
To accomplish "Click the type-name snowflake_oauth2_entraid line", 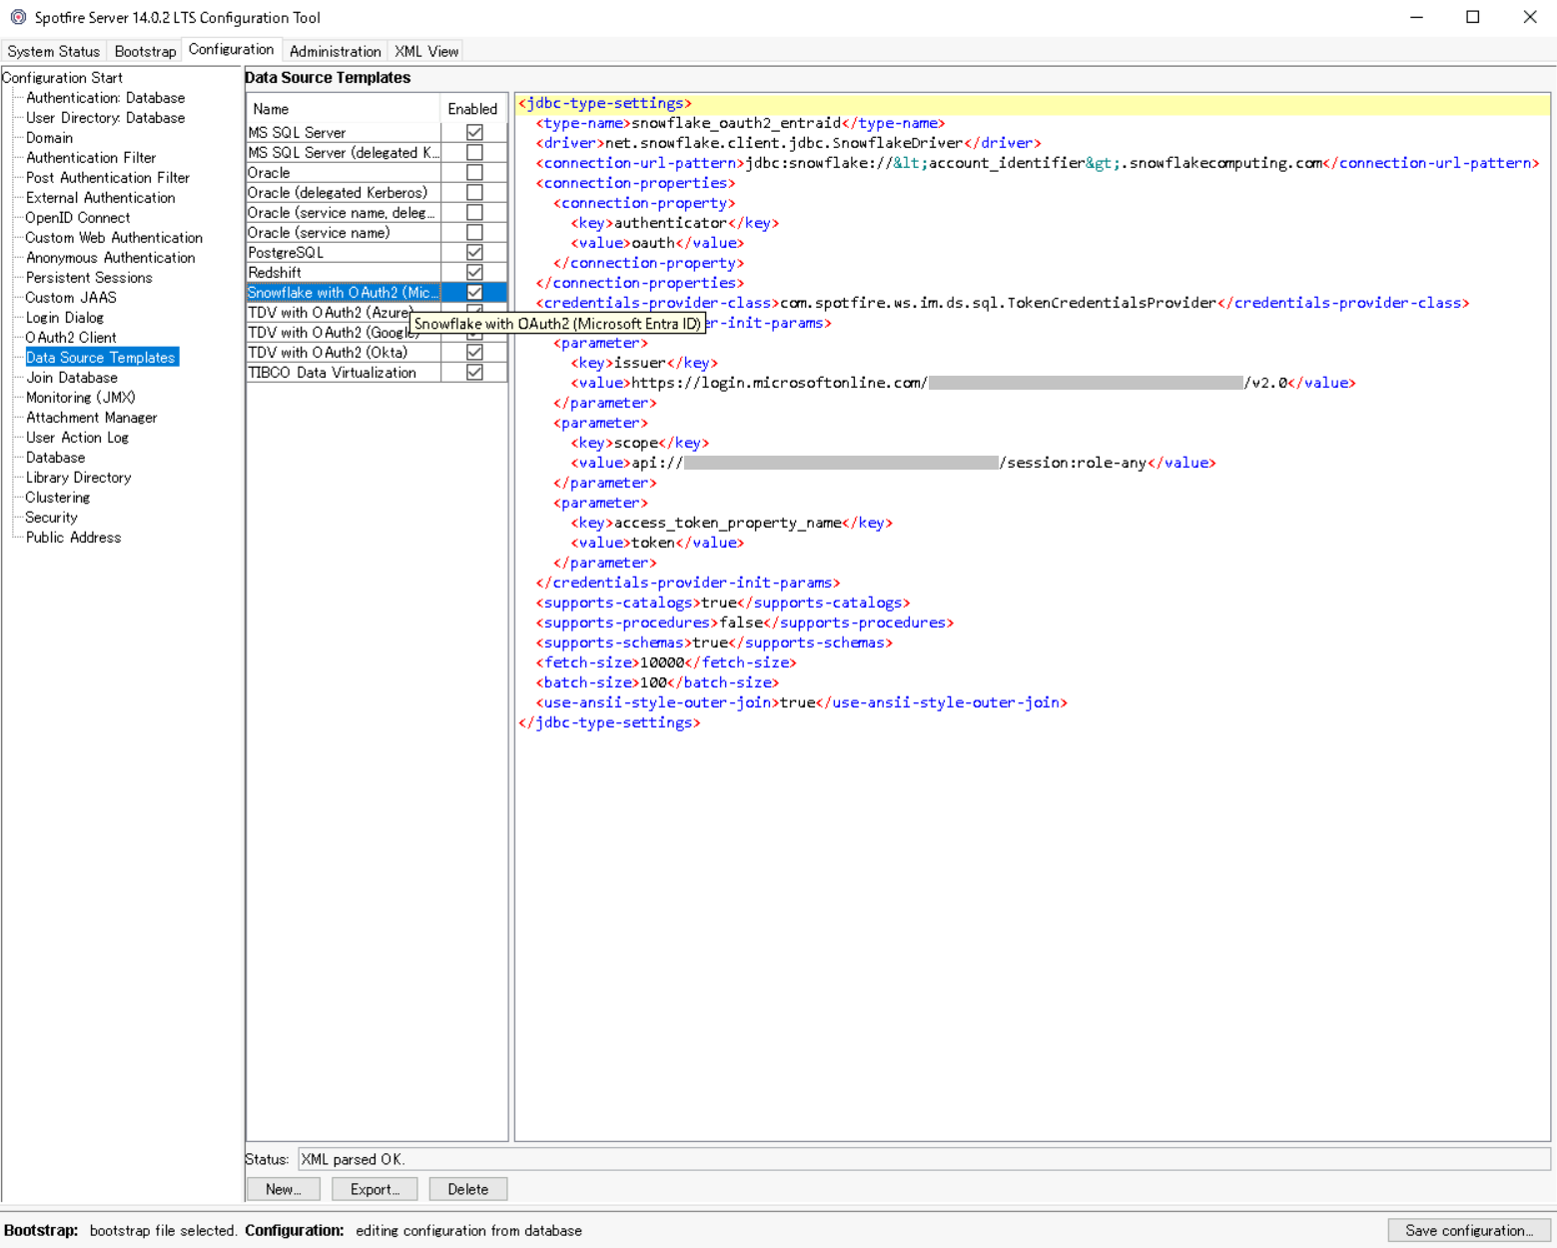I will 740,123.
